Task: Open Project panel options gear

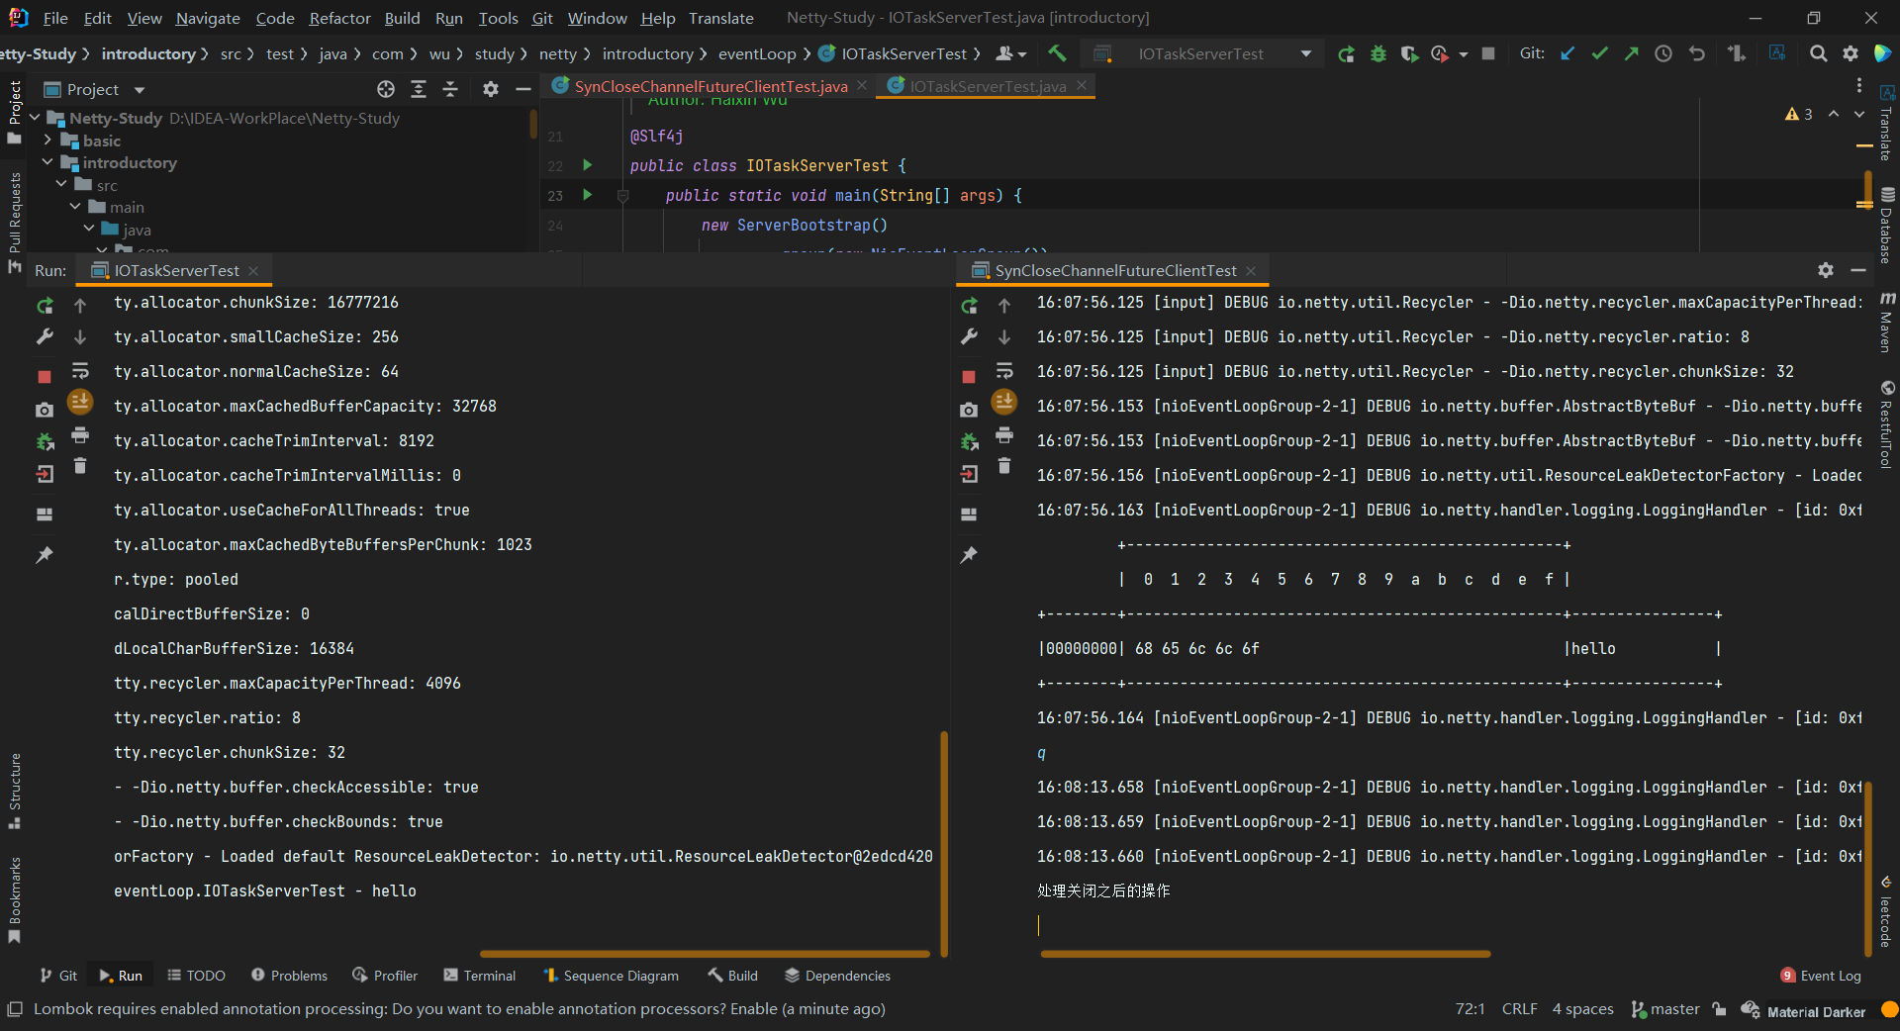Action: [490, 89]
